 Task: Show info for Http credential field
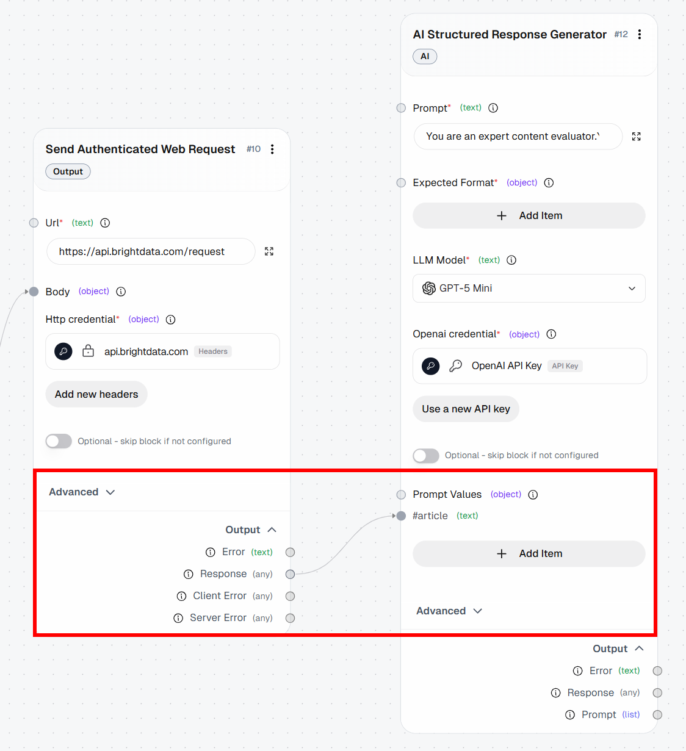171,320
